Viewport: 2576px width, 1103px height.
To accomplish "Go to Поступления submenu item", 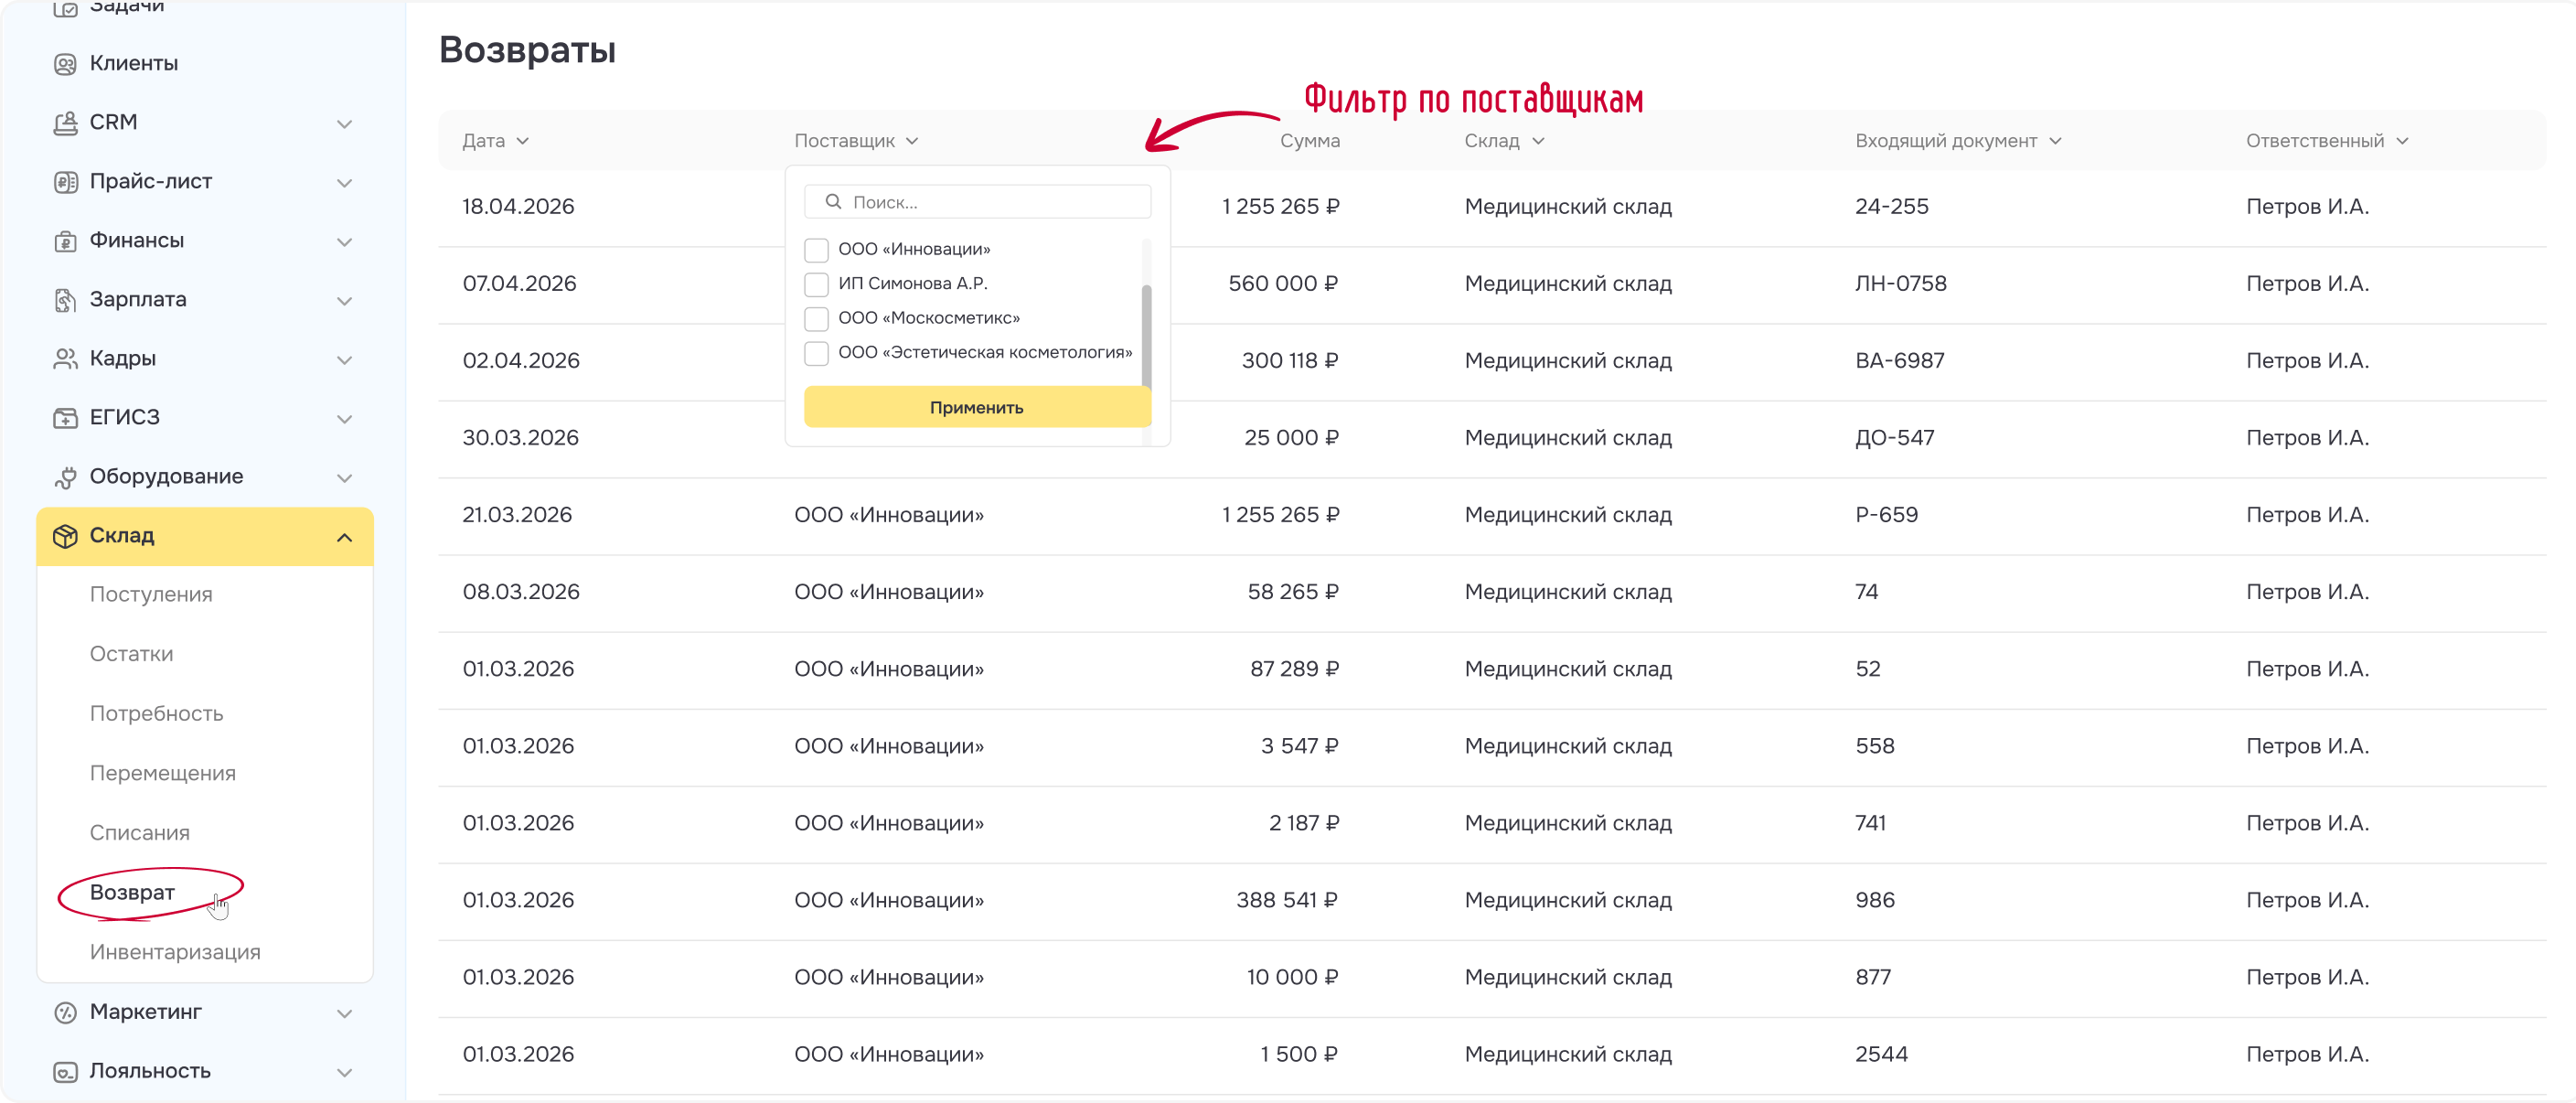I will coord(151,594).
